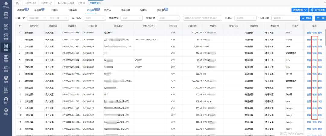Click the 查询 search button

click(306, 18)
